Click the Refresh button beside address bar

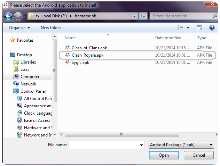pyautogui.click(x=143, y=16)
